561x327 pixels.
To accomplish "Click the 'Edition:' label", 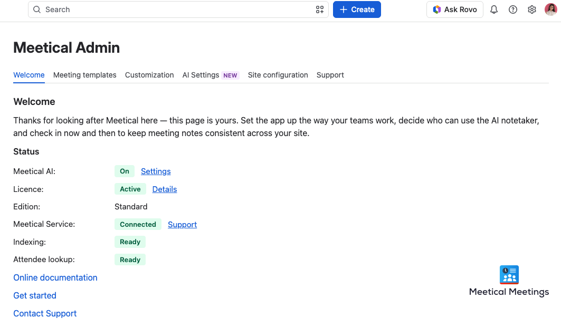I will [x=27, y=207].
